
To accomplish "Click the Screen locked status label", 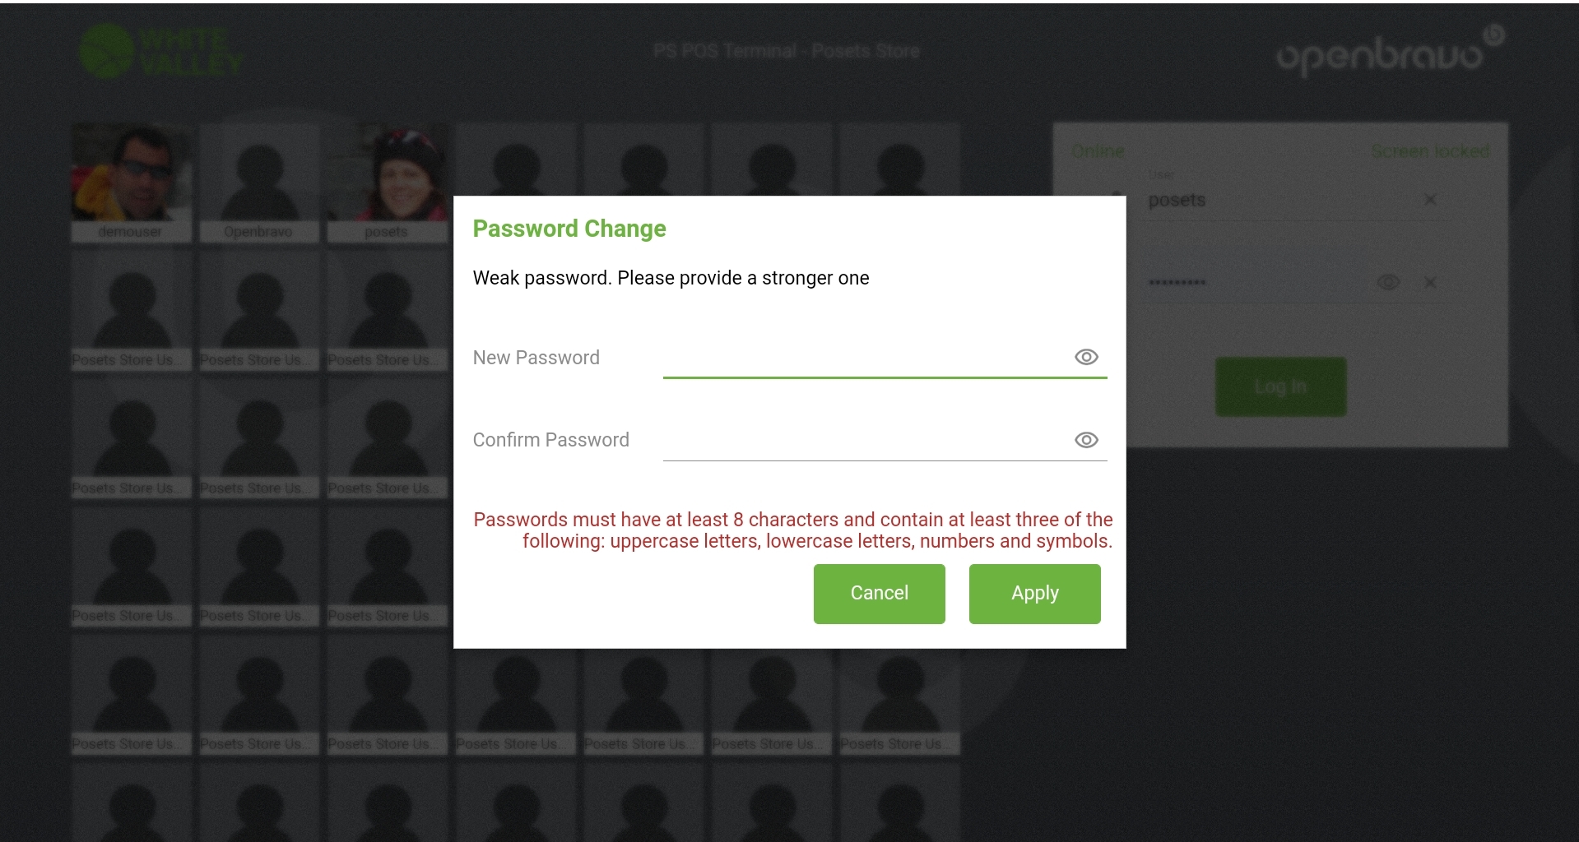I will point(1430,151).
